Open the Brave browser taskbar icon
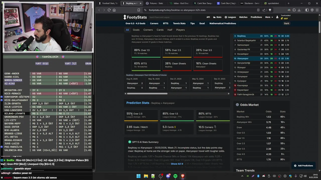 183,176
